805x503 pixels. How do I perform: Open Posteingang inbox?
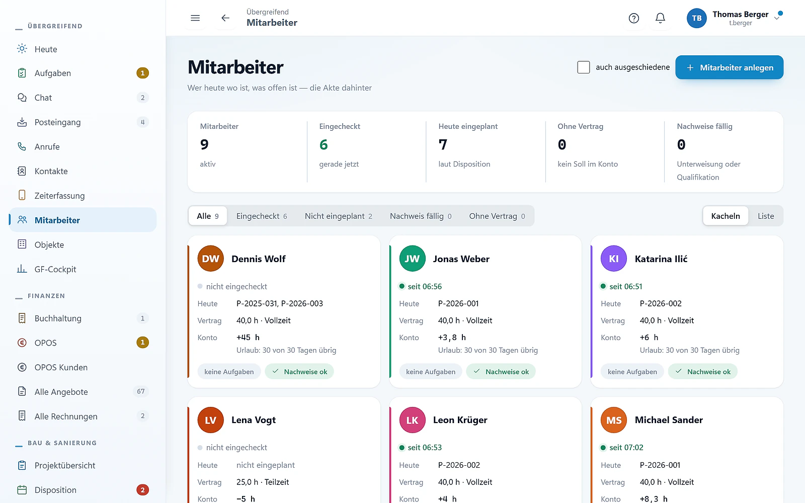(x=83, y=122)
